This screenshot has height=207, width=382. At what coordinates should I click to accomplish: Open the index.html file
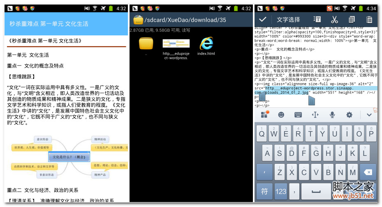tap(206, 46)
